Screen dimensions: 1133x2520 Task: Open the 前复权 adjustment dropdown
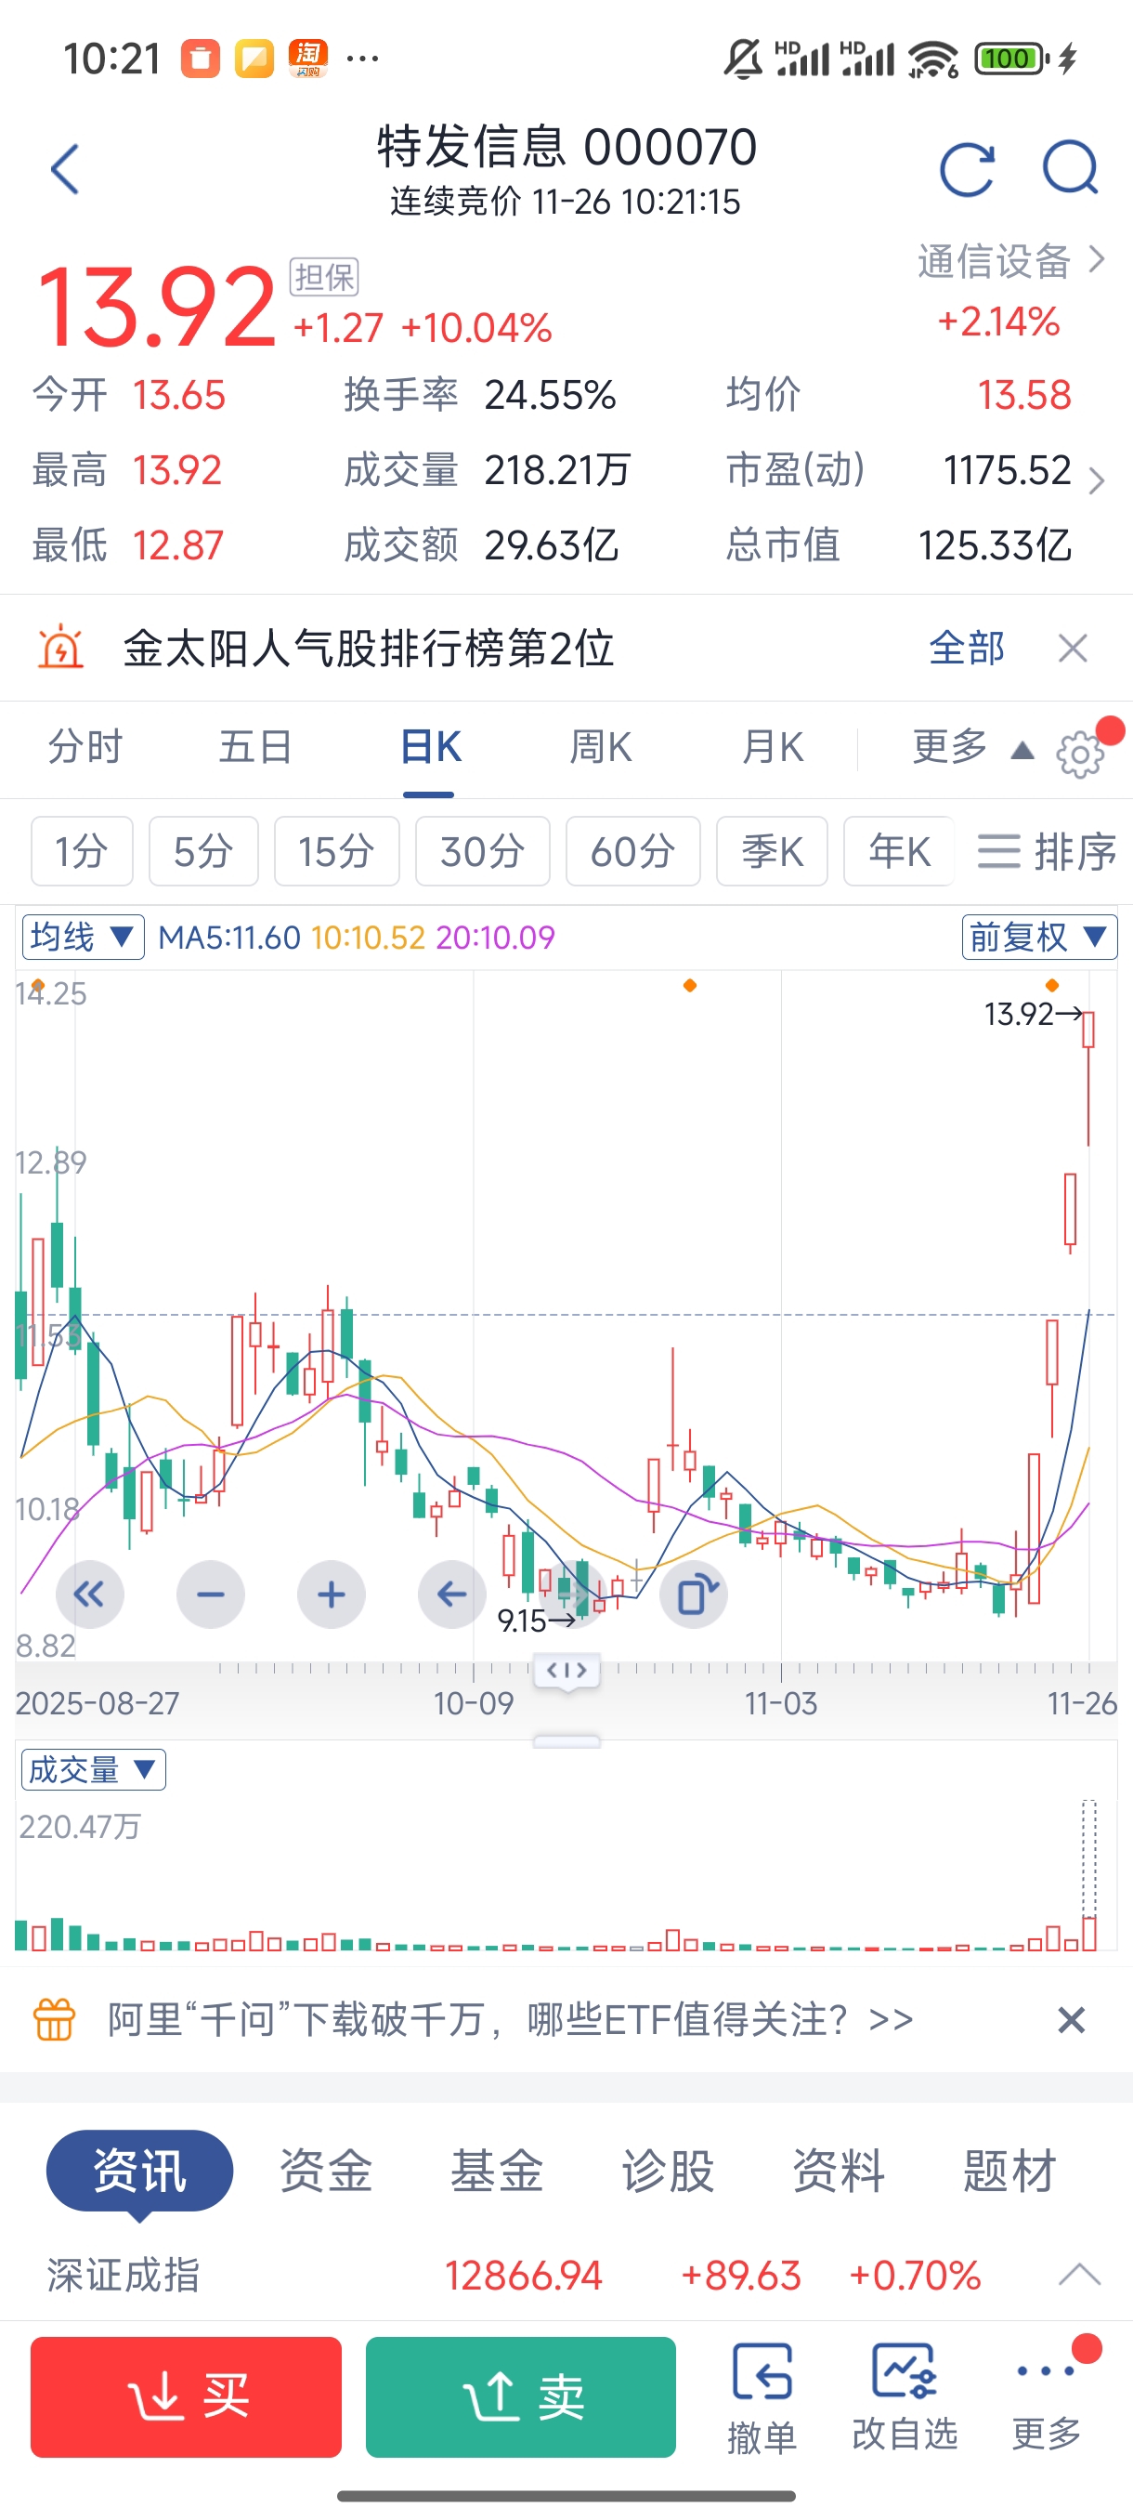(1039, 938)
